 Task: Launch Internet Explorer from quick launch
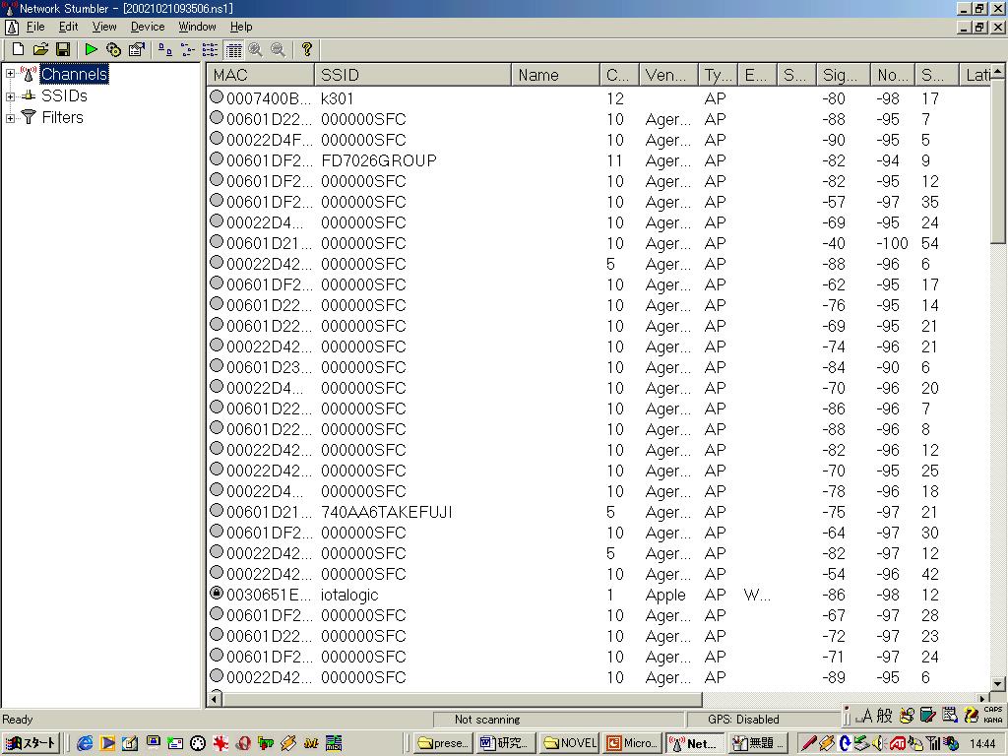(85, 743)
